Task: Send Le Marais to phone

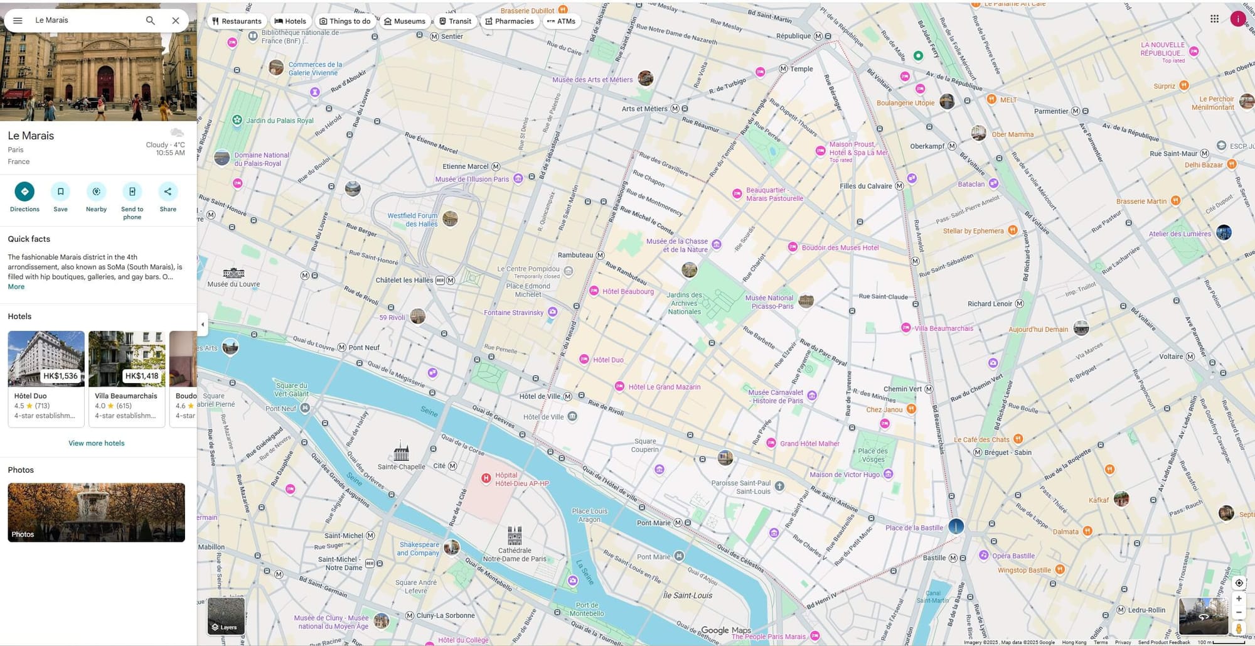Action: click(132, 192)
